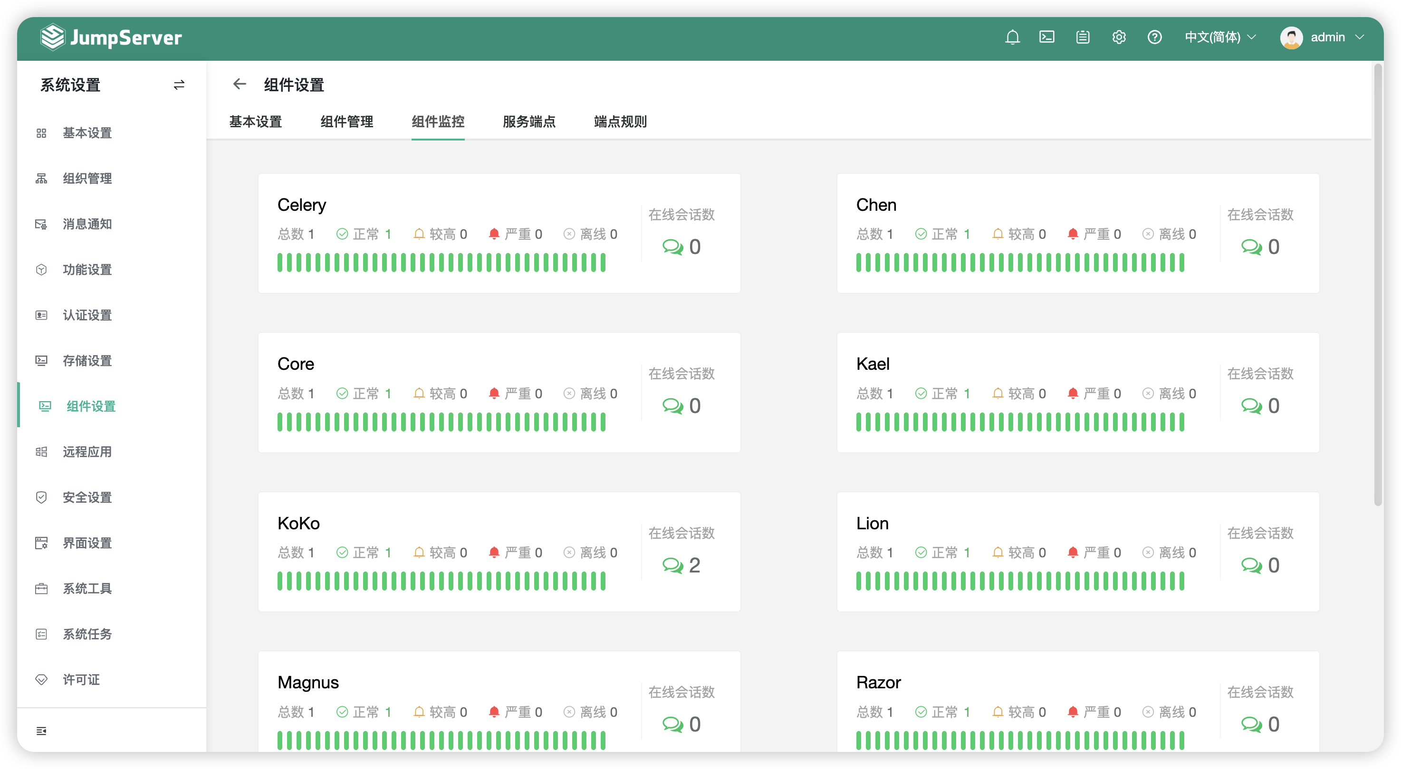Image resolution: width=1401 pixels, height=769 pixels.
Task: Open the web terminal icon in header
Action: (1047, 37)
